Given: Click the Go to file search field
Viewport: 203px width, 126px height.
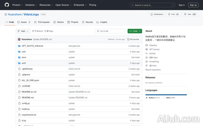Looking at the screenshot, I should point(110,31).
